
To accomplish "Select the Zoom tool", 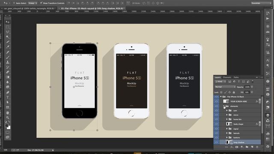I will pyautogui.click(x=8, y=118).
